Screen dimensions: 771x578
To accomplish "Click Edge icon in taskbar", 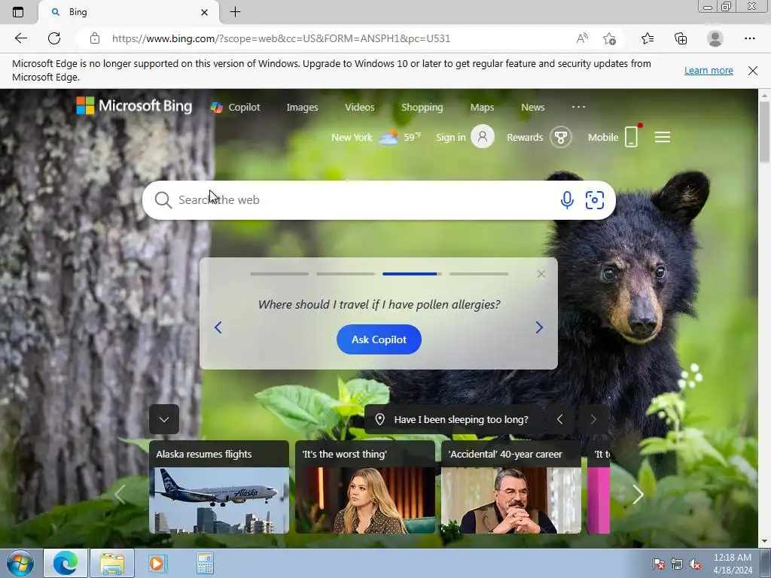I will click(x=66, y=563).
